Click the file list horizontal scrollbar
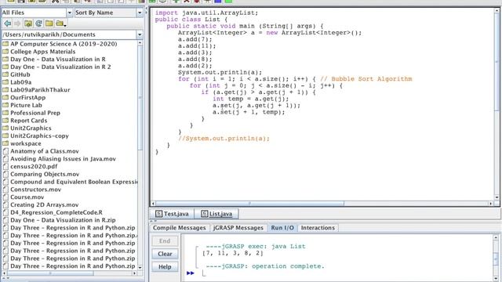The width and height of the screenshot is (502, 282). coord(50,273)
